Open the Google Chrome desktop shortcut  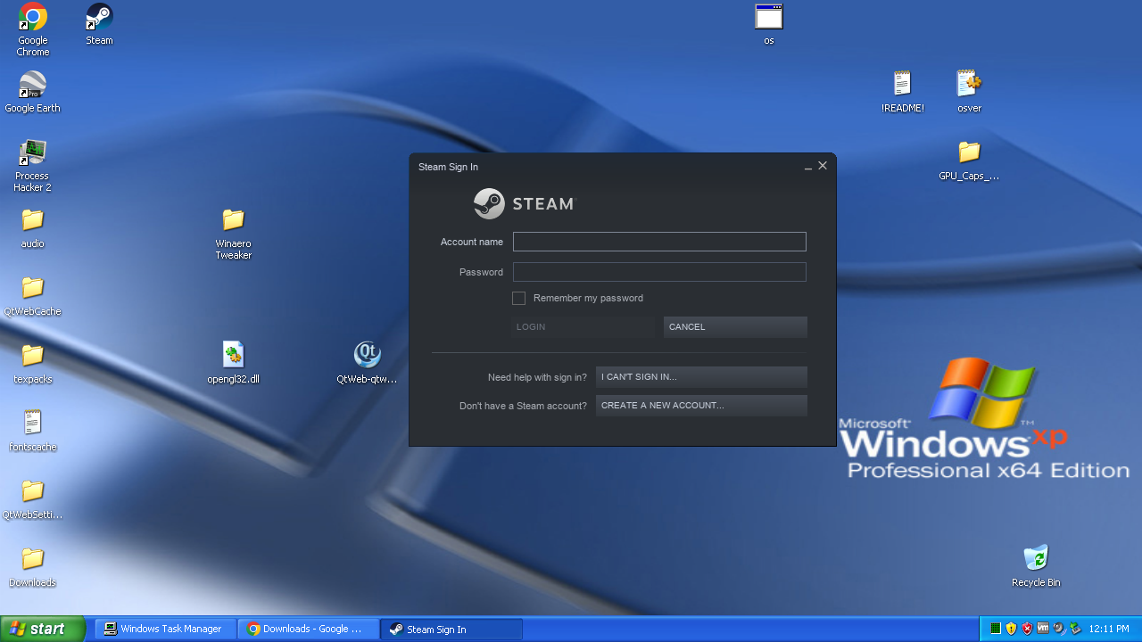click(33, 17)
